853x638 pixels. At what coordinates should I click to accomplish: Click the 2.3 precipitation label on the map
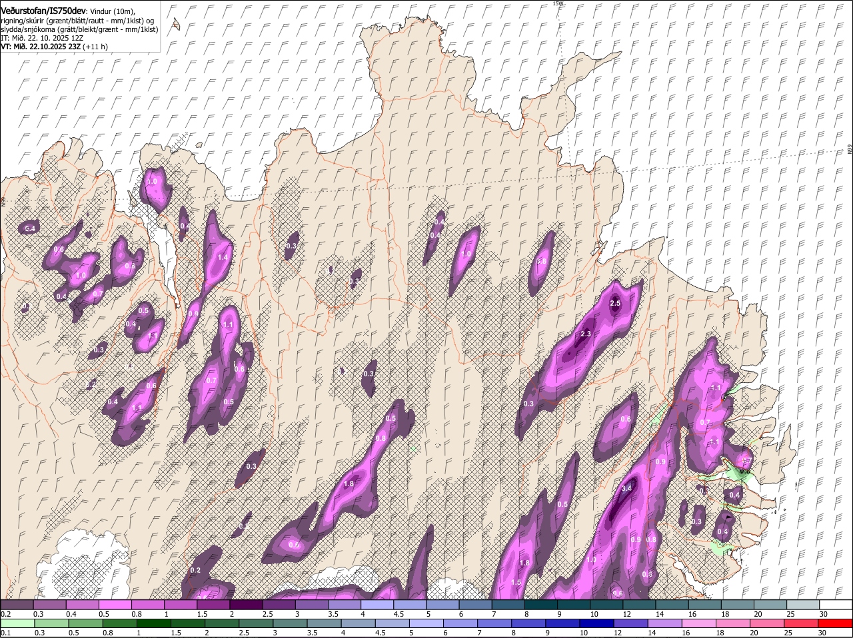click(586, 334)
